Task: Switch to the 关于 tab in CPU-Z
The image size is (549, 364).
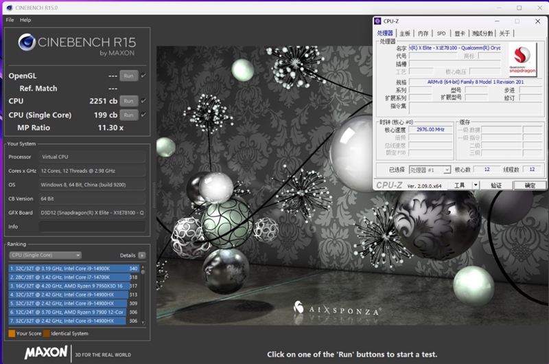Action: [504, 34]
